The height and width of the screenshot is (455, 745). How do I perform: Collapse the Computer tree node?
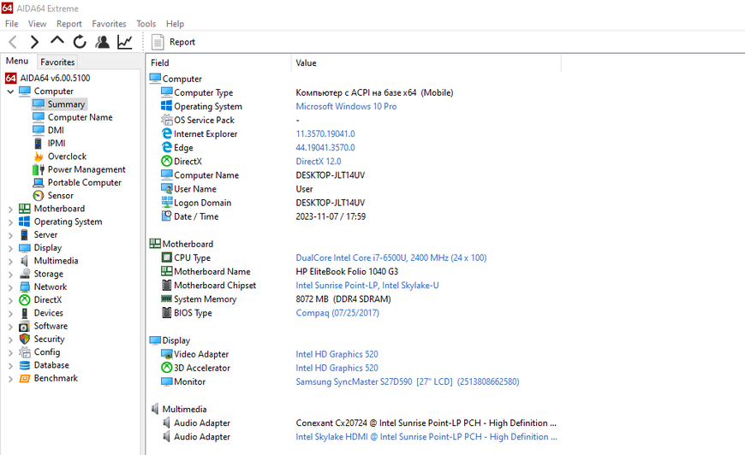10,92
